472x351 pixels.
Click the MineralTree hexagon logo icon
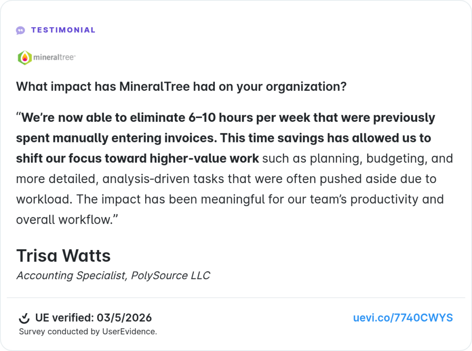(25, 58)
